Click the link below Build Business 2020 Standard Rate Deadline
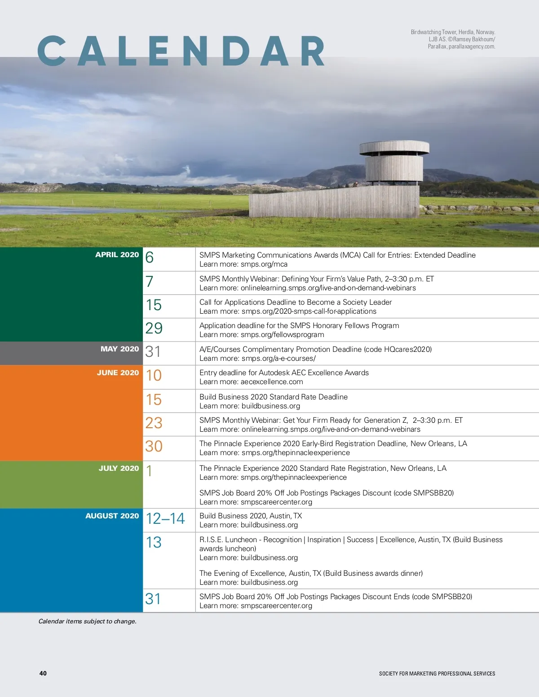539x697 pixels. (x=270, y=406)
